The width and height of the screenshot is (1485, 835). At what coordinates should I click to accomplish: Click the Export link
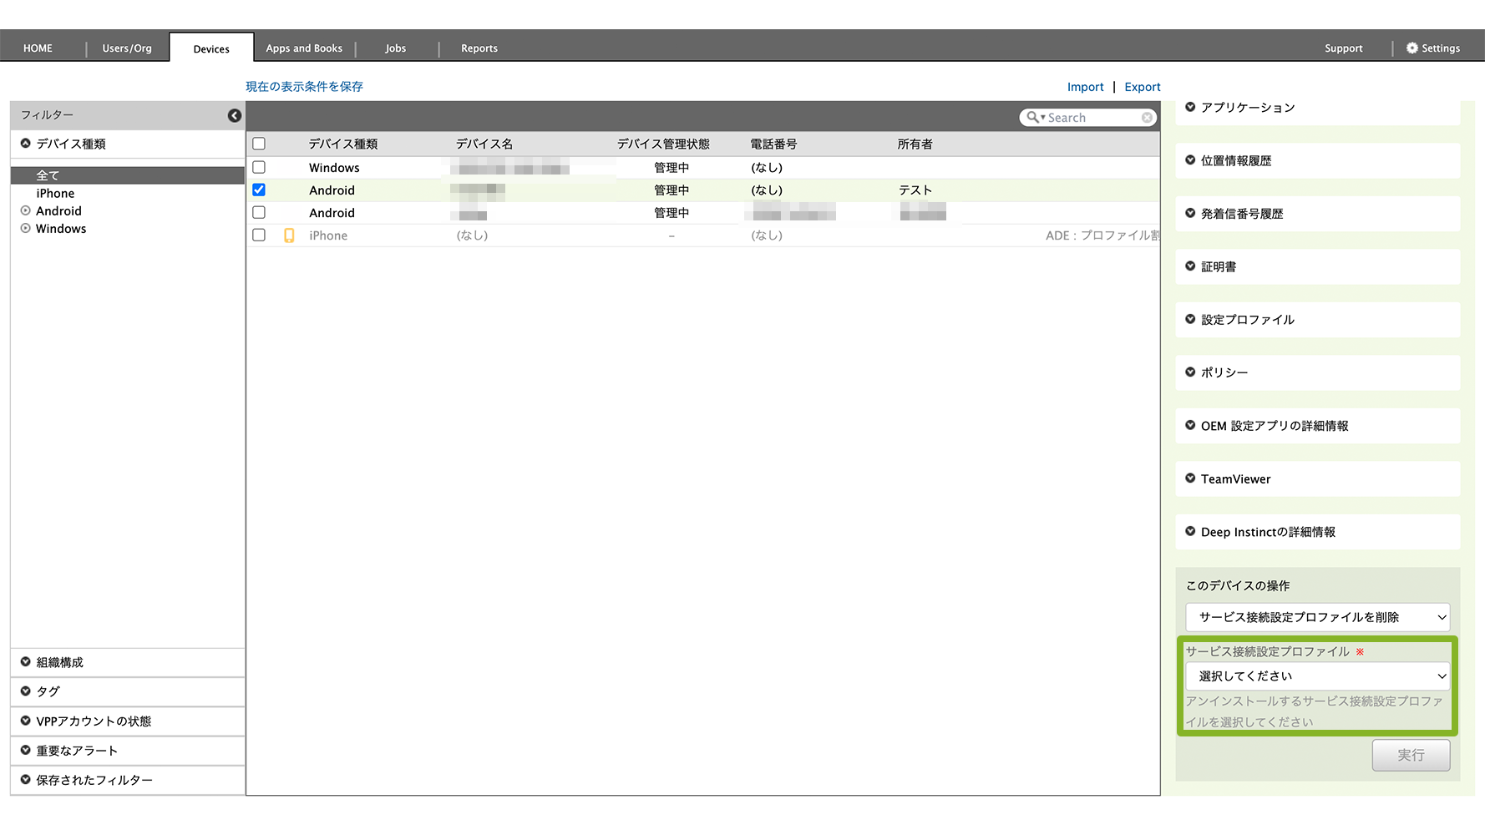[x=1142, y=87]
